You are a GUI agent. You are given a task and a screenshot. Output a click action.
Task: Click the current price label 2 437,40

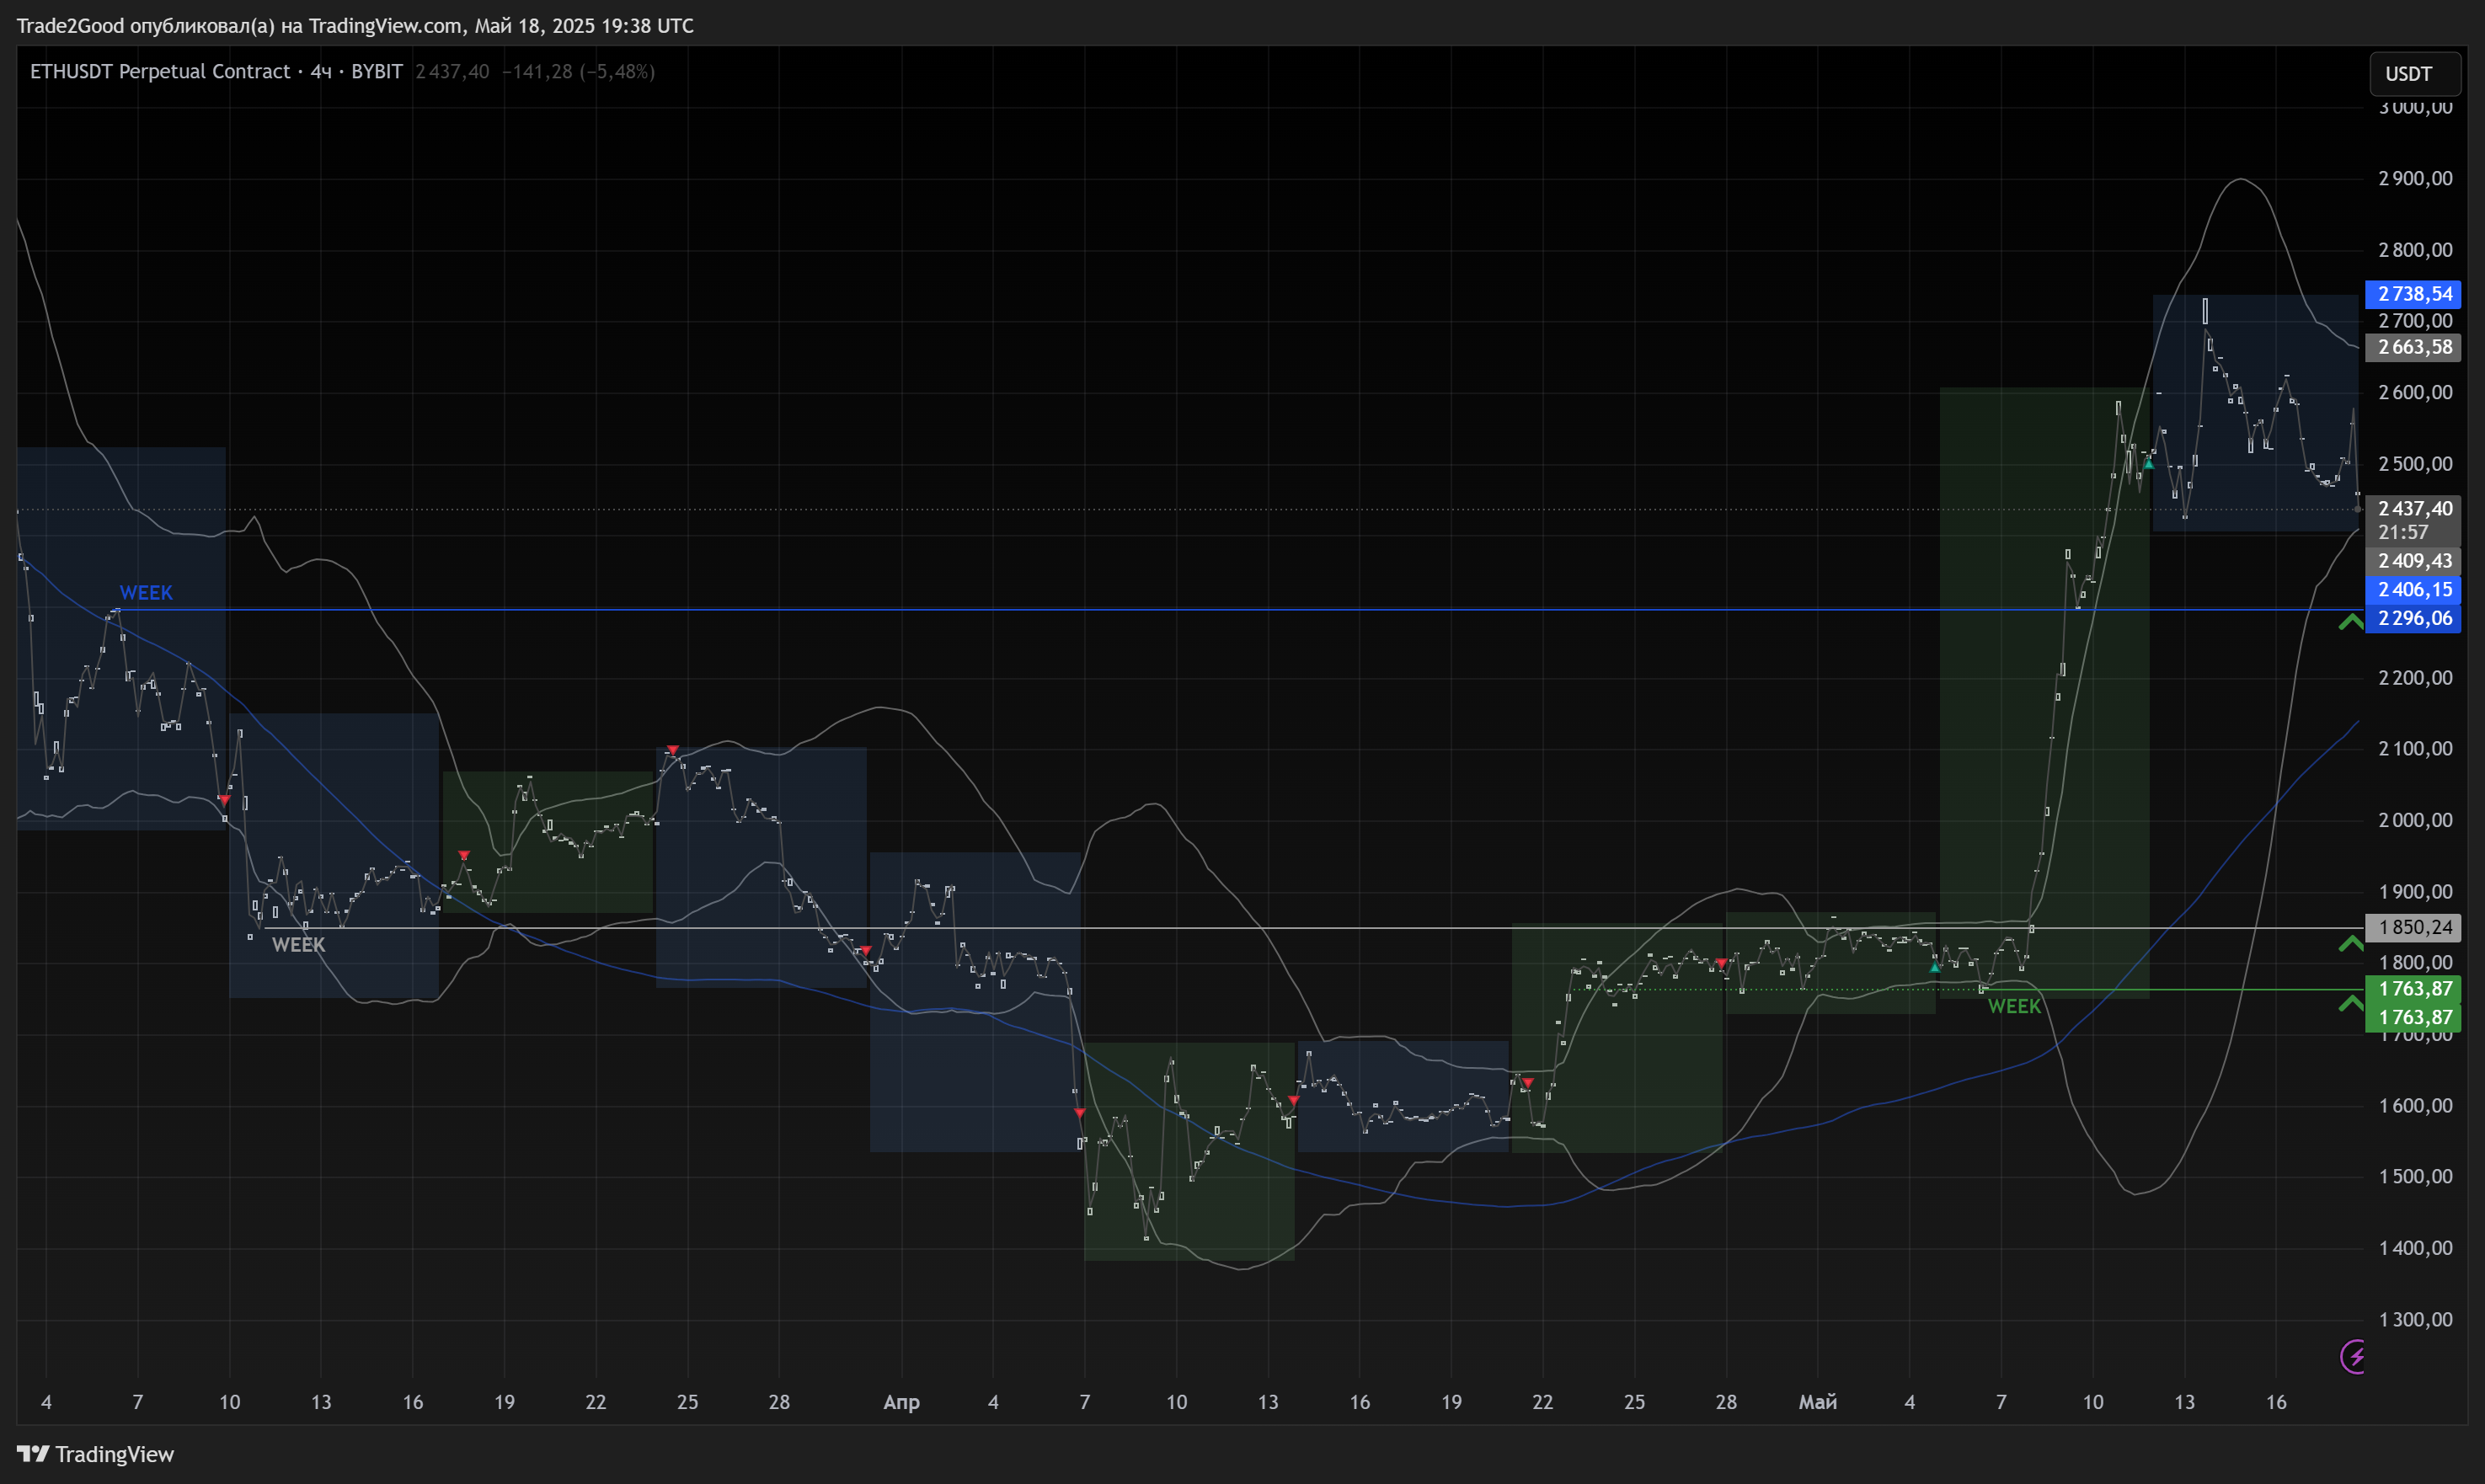(2414, 509)
